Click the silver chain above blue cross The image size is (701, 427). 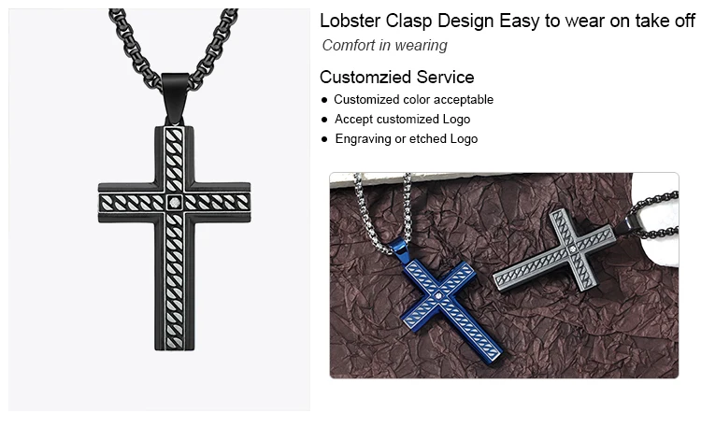tap(380, 211)
